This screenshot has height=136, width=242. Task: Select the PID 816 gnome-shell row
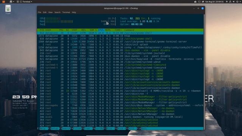[x=120, y=39]
